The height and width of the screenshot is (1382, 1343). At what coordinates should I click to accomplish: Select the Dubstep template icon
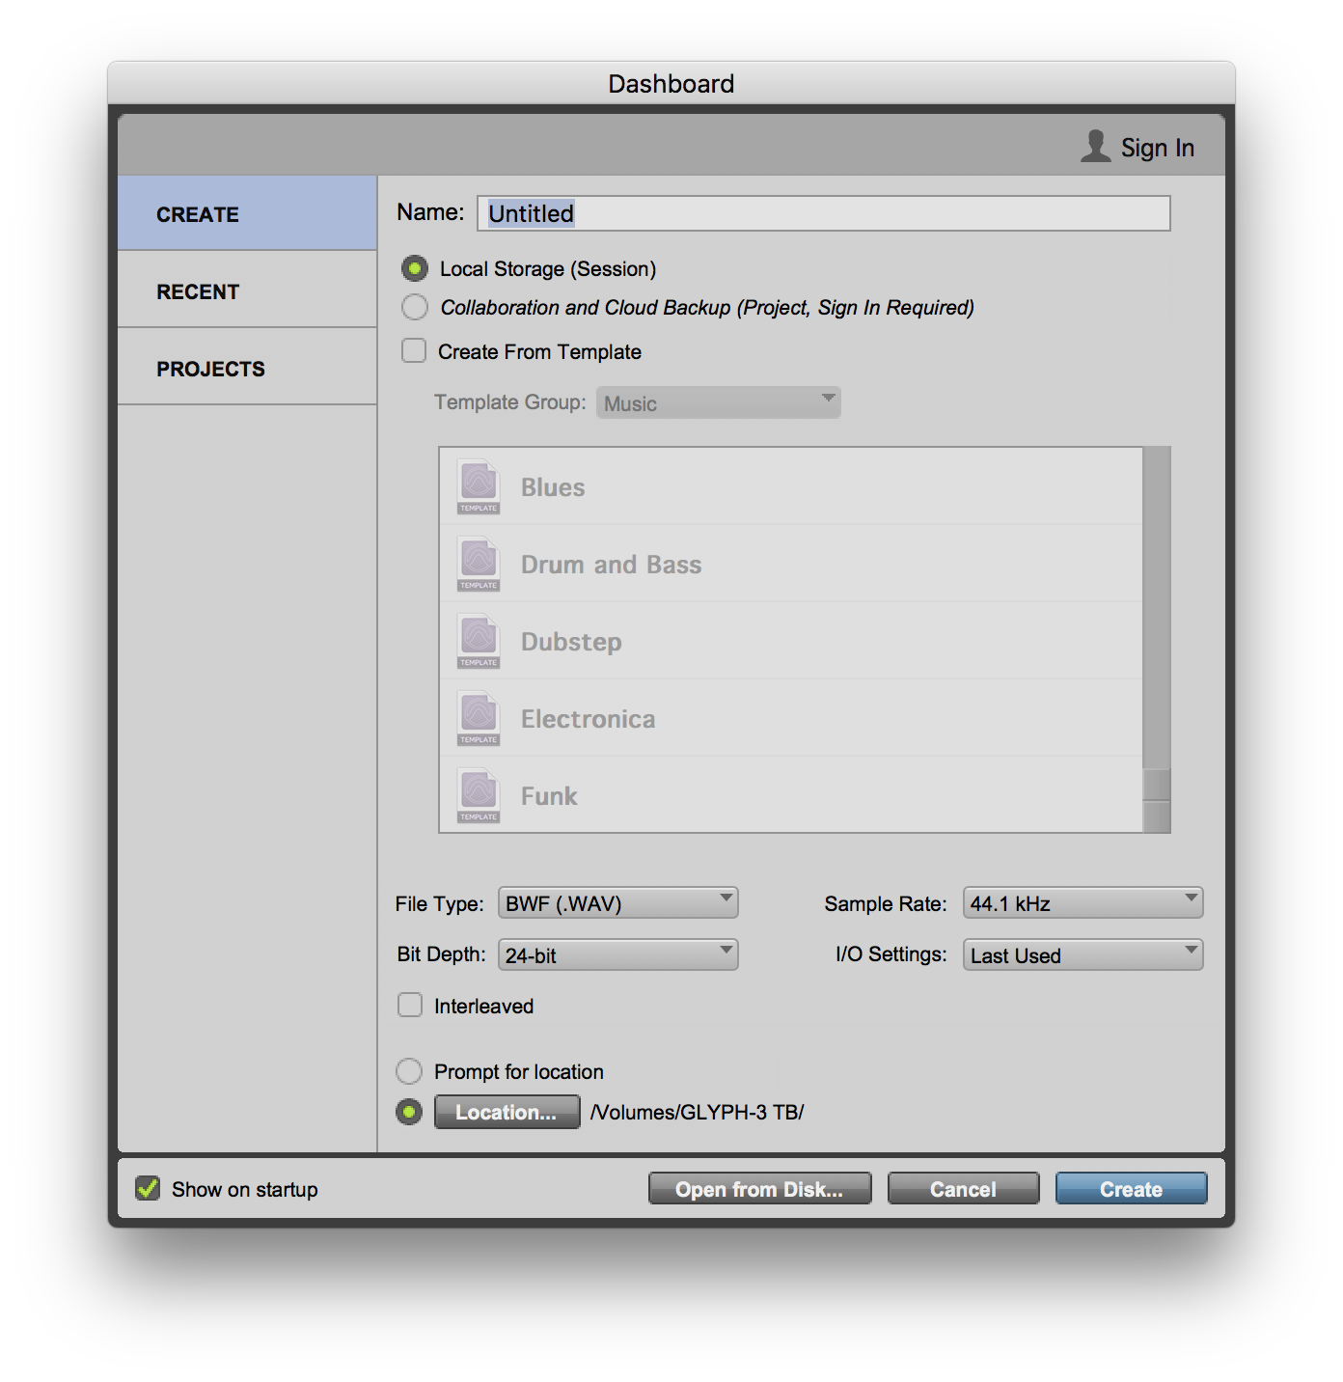(x=477, y=641)
